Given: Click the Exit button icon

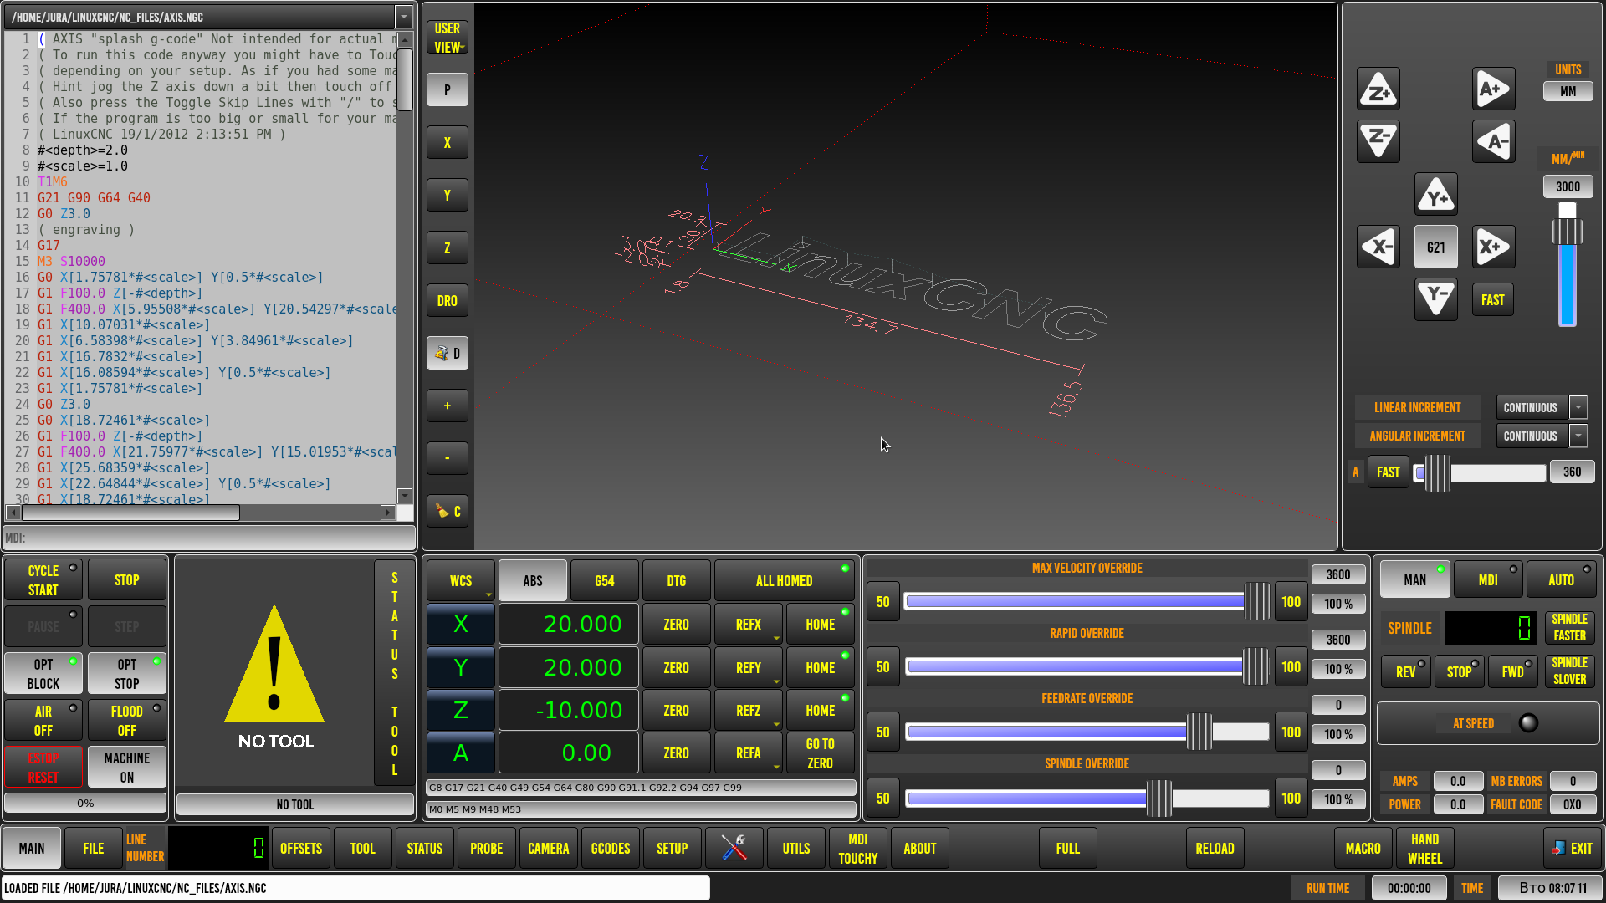Looking at the screenshot, I should 1573,848.
